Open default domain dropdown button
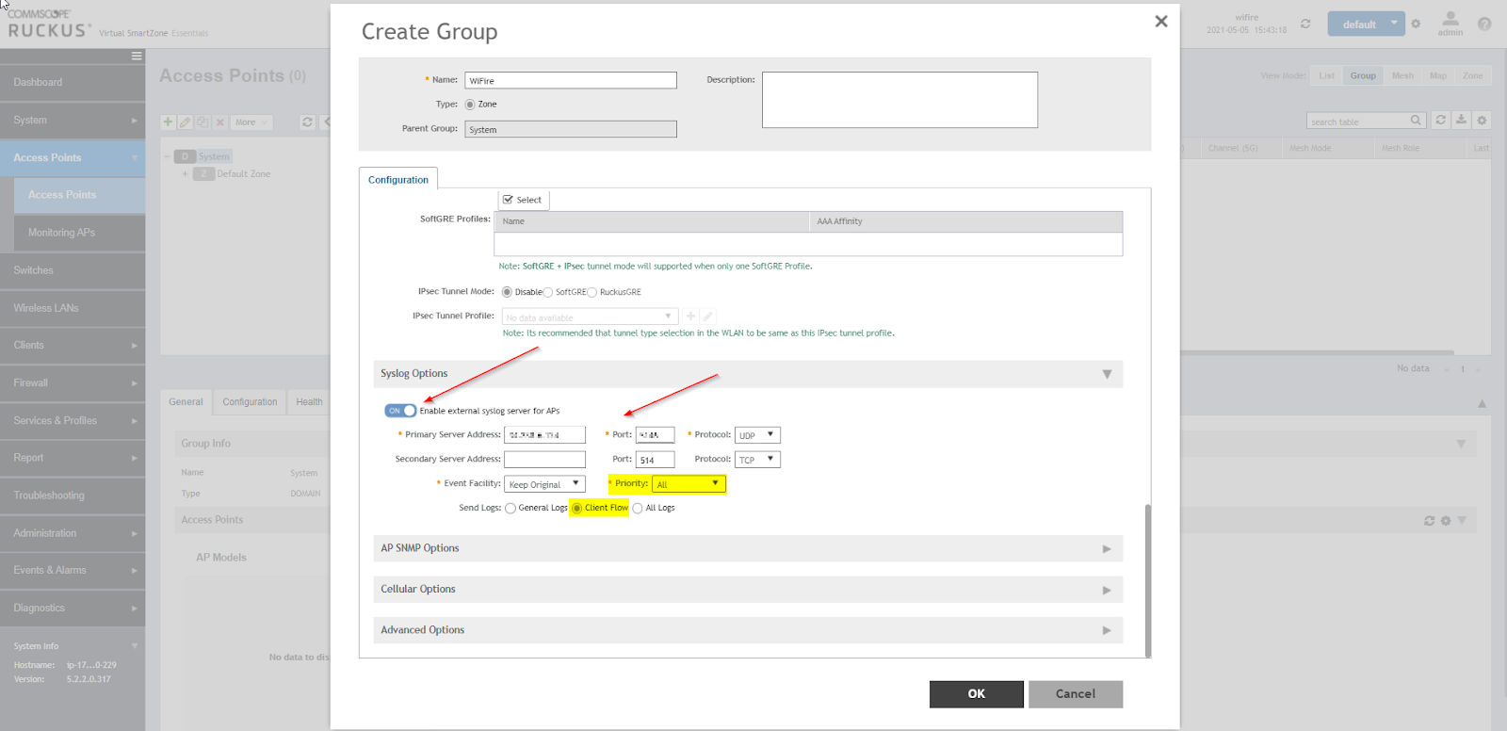Screen dimensions: 1507x731 click(x=1366, y=24)
